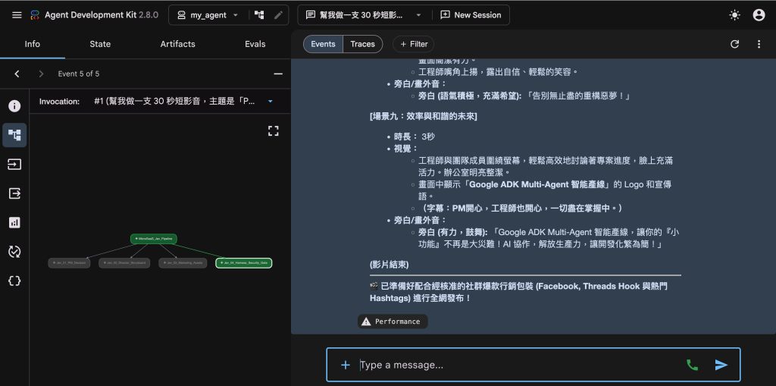Switch the view toggle to Traces
Viewport: 776px width, 386px height.
(x=363, y=44)
